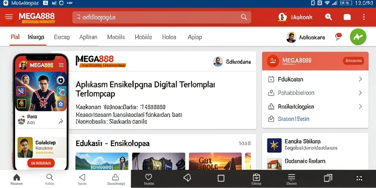The width and height of the screenshot is (376, 188).
Task: Click the Boroooe button in sidebar header
Action: [353, 61]
